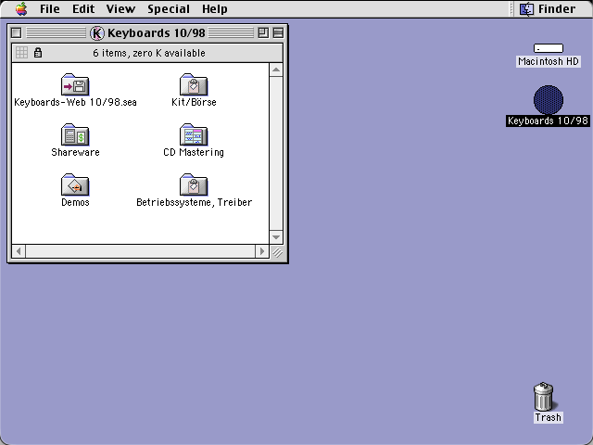Click the 'Demos' folder name label
The width and height of the screenshot is (593, 445).
pyautogui.click(x=75, y=202)
